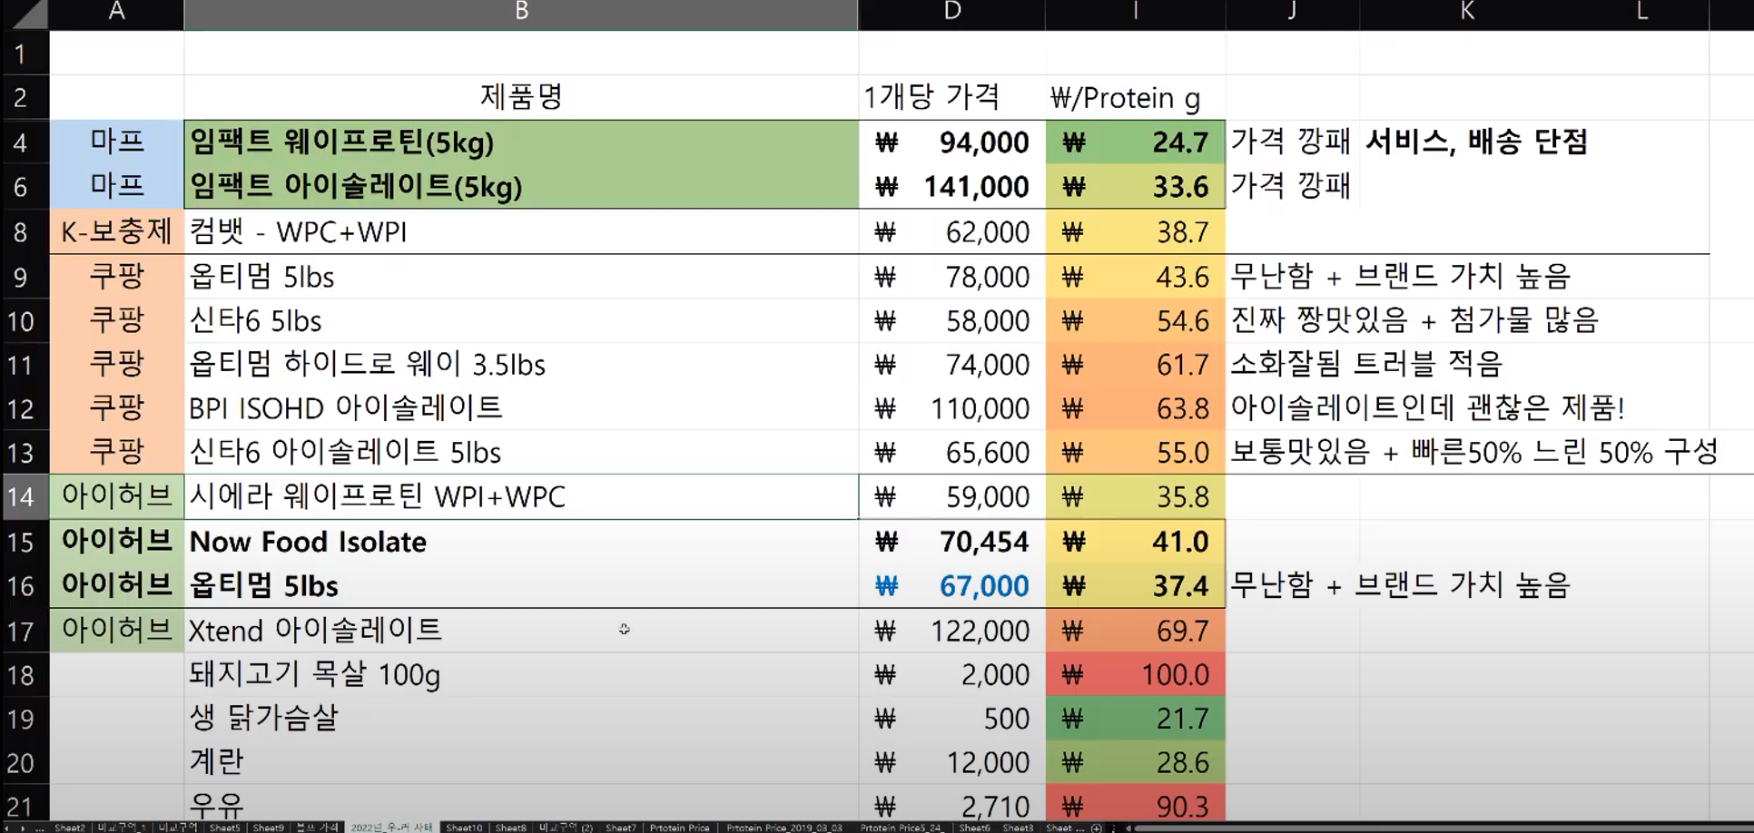The height and width of the screenshot is (833, 1754).
Task: Select the K-보충제 cell
Action: point(116,232)
